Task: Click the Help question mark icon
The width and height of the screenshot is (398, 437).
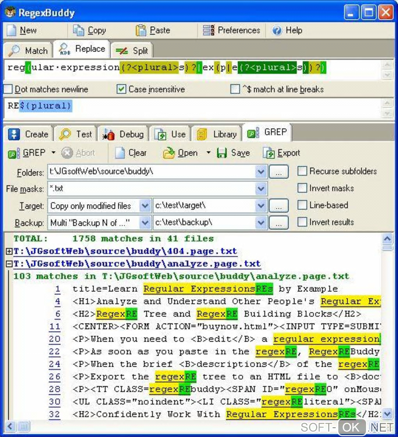Action: (x=277, y=30)
